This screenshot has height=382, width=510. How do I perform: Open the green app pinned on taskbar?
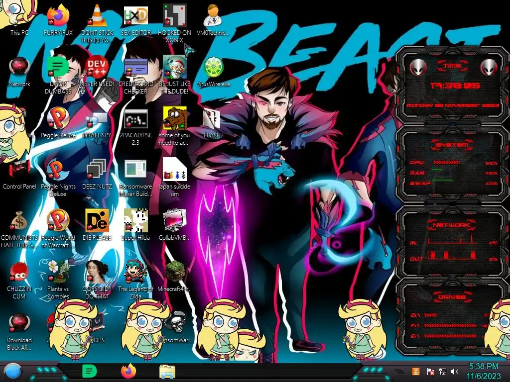tap(90, 371)
